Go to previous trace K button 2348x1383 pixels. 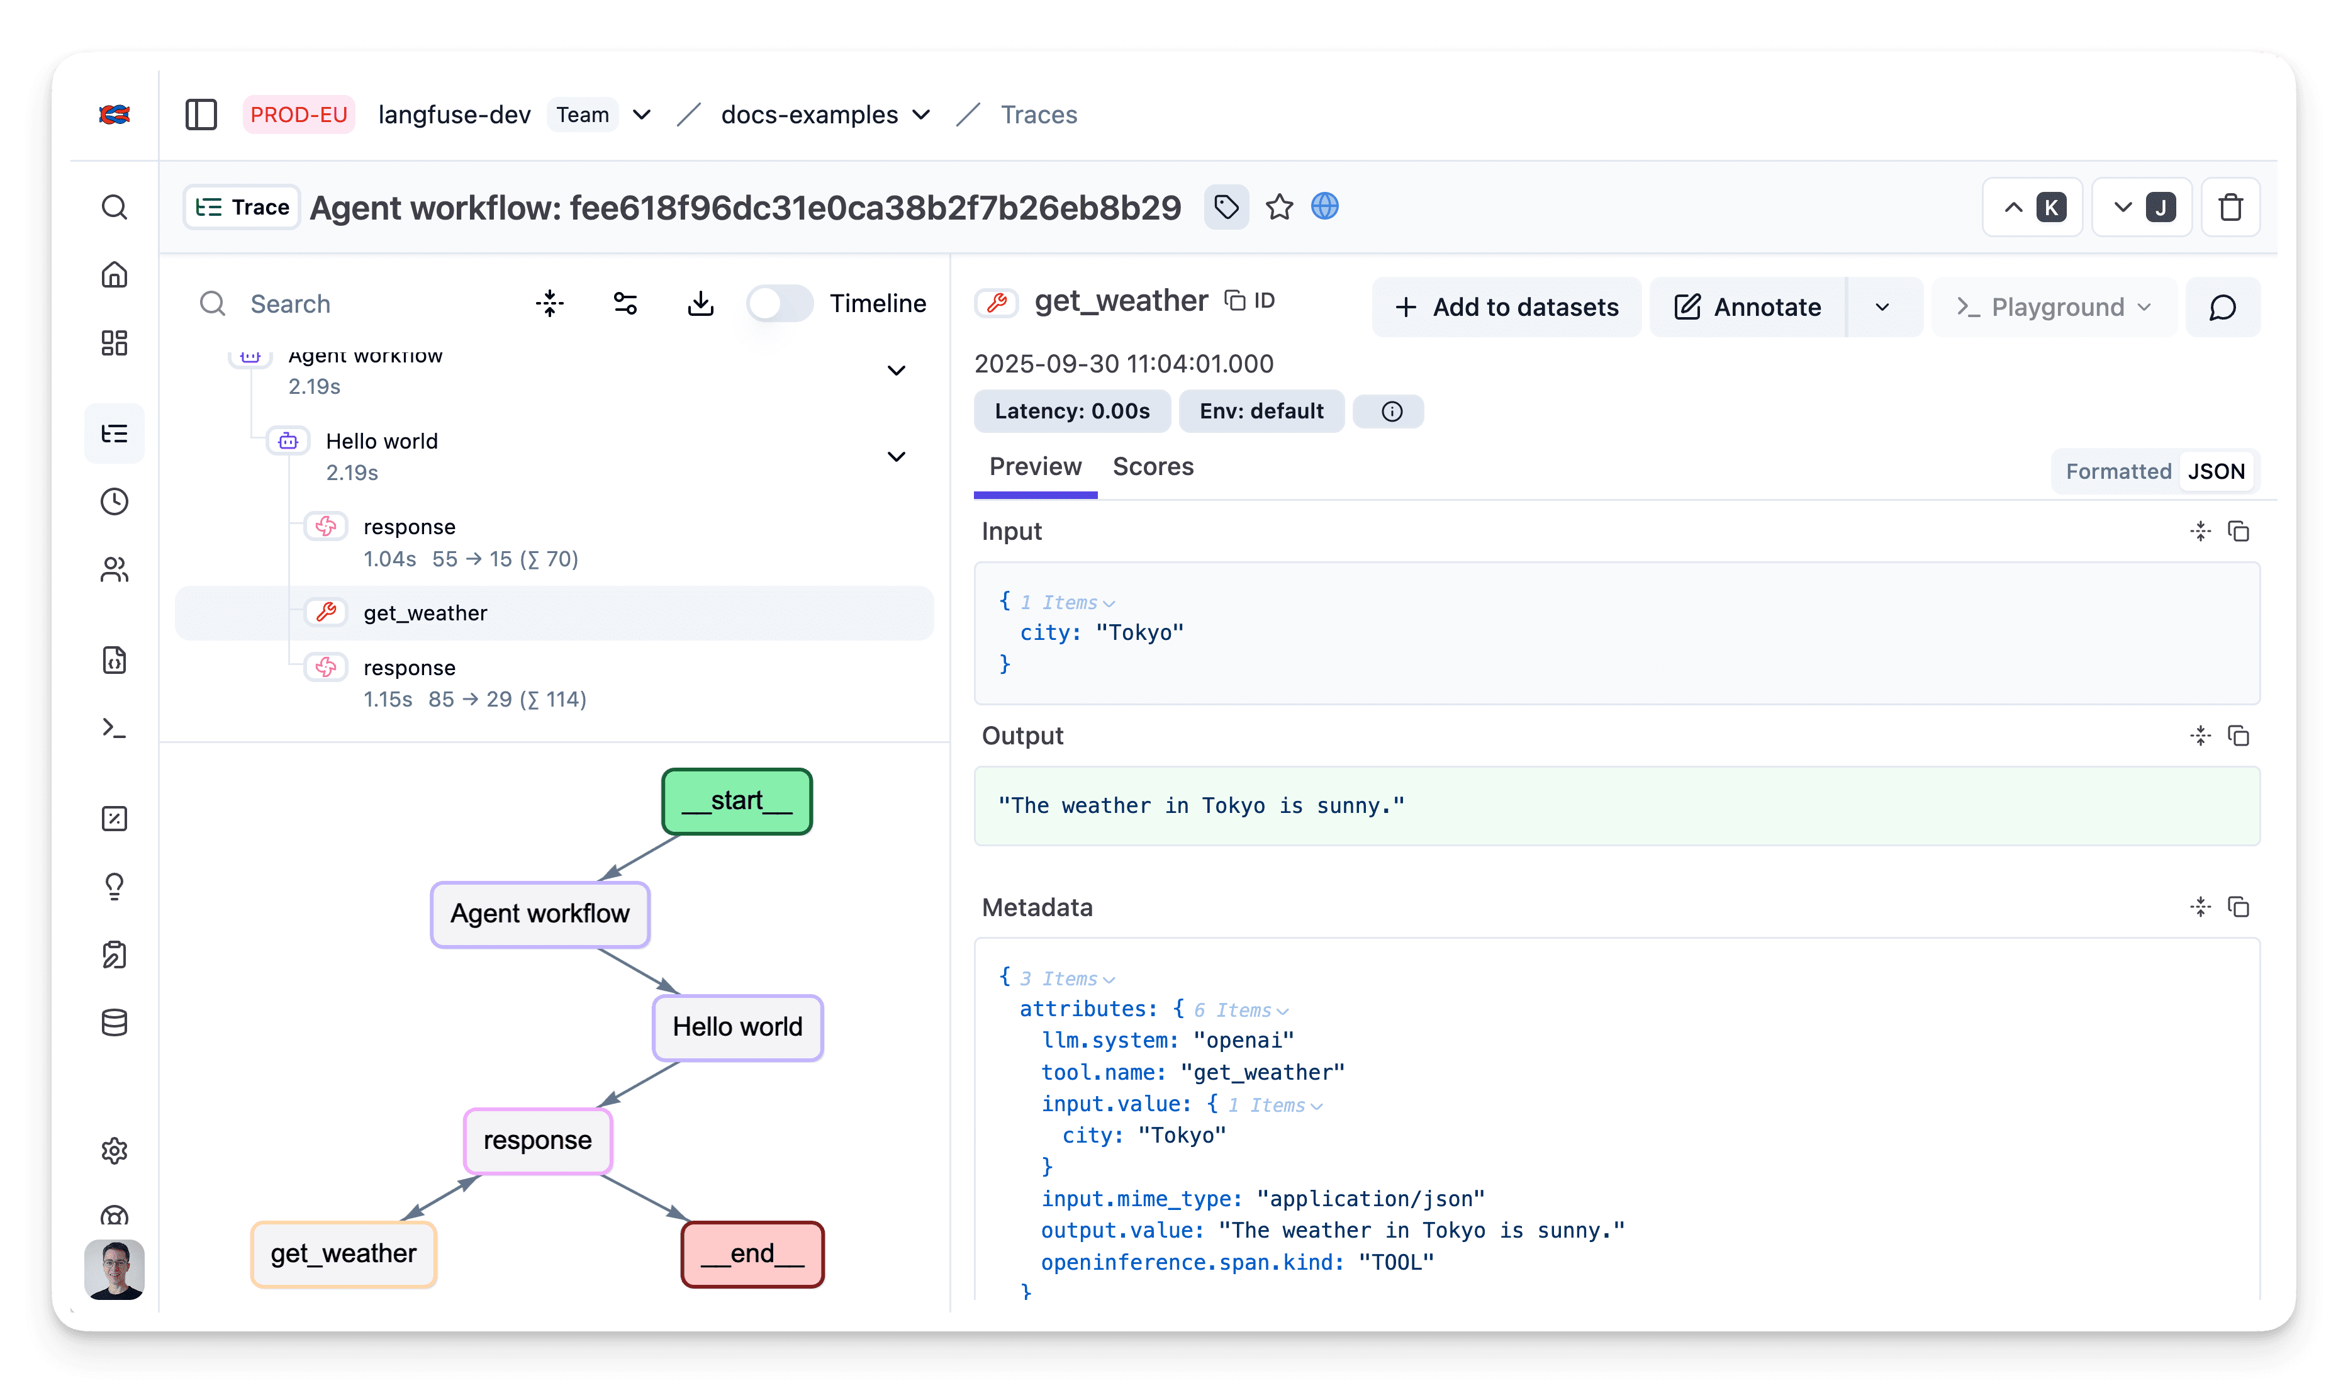pos(2032,207)
